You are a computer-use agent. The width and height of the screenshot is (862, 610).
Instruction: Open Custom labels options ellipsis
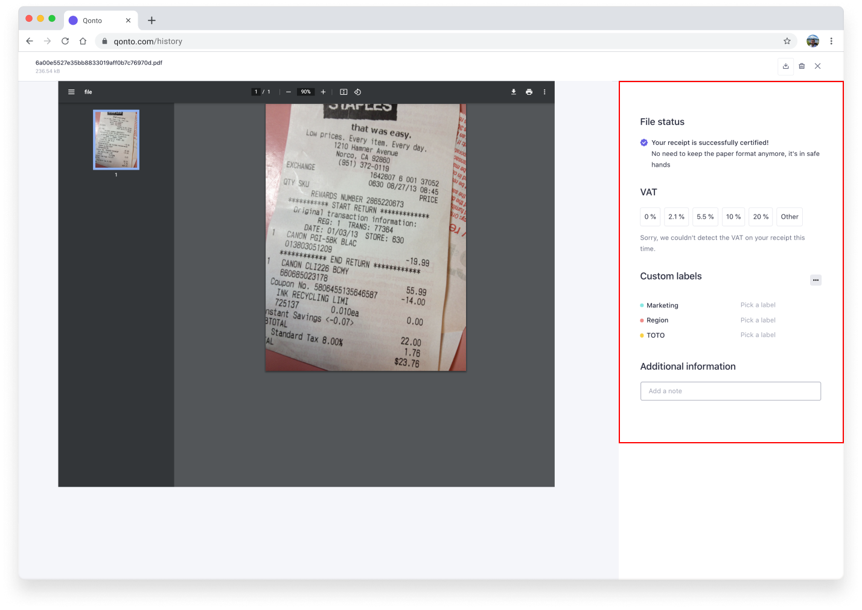pyautogui.click(x=816, y=280)
